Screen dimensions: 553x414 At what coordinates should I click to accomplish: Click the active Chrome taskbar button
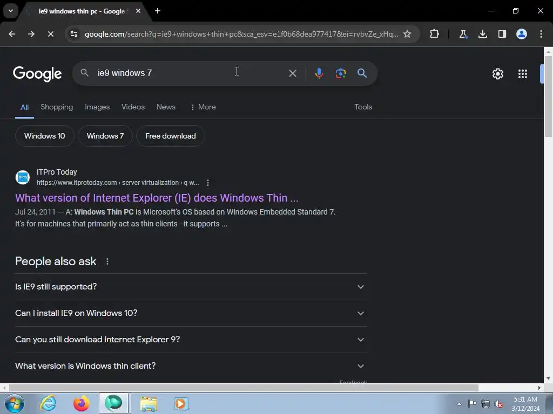point(114,403)
